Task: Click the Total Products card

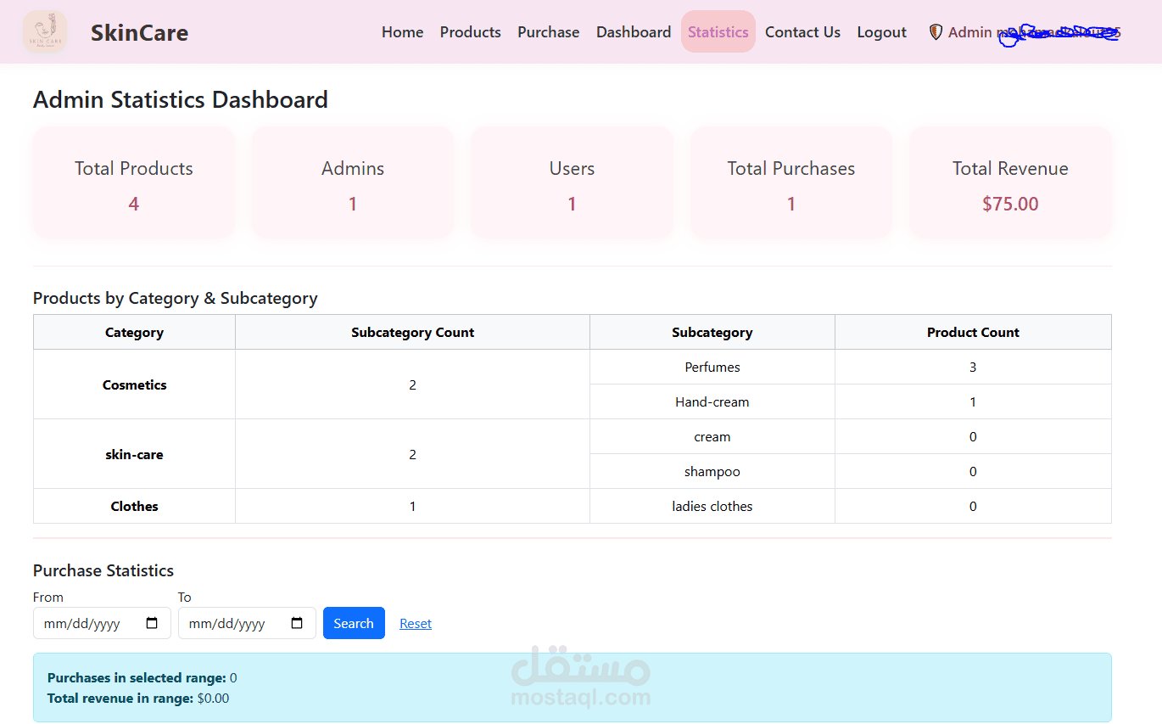Action: [134, 182]
